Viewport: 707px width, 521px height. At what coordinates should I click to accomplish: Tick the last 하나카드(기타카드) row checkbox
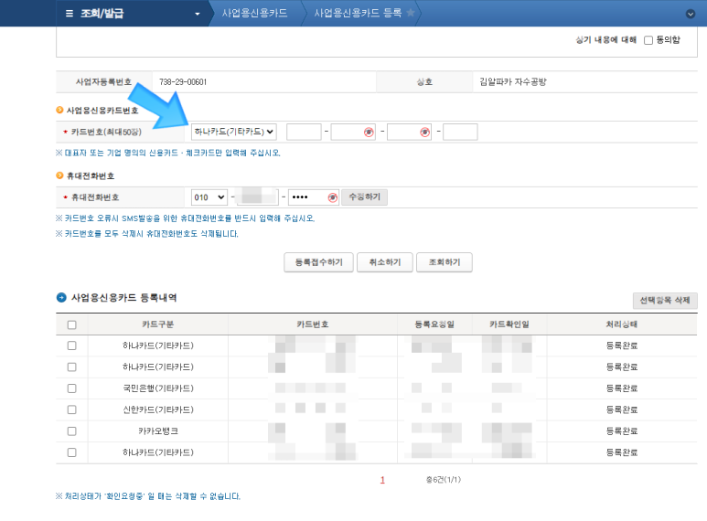(71, 452)
